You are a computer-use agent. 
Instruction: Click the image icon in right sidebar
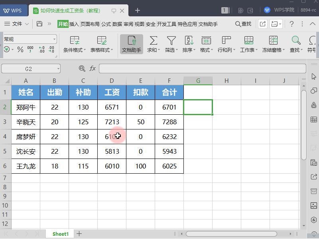pos(314,206)
